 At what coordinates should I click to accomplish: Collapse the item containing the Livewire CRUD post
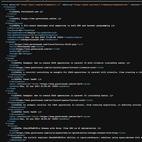click(6, 58)
